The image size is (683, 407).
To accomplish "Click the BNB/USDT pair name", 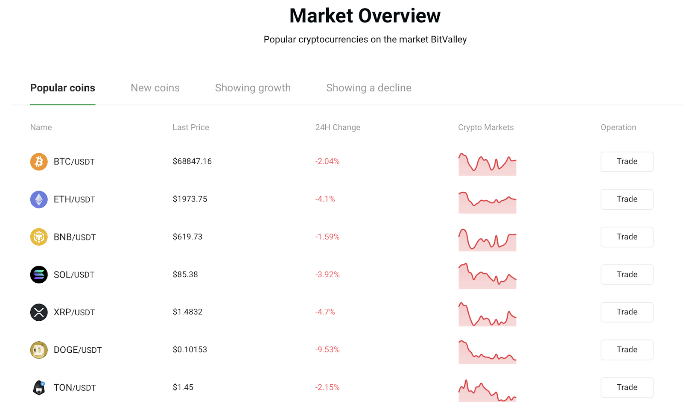I will pos(75,237).
